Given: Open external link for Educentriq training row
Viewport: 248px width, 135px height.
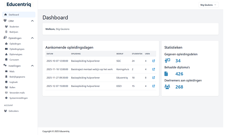Looking at the screenshot, I should (153, 78).
